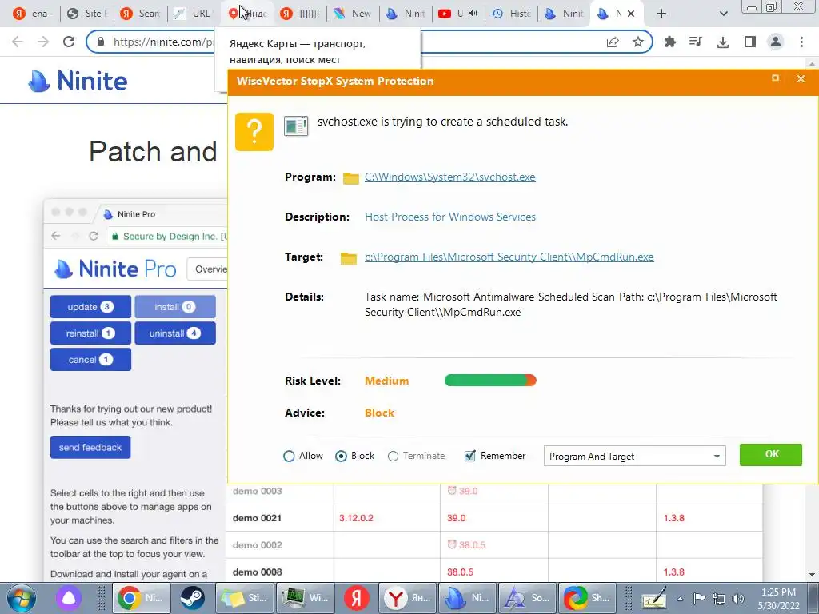The image size is (819, 614).
Task: Click the volume speaker tray icon
Action: (x=738, y=598)
